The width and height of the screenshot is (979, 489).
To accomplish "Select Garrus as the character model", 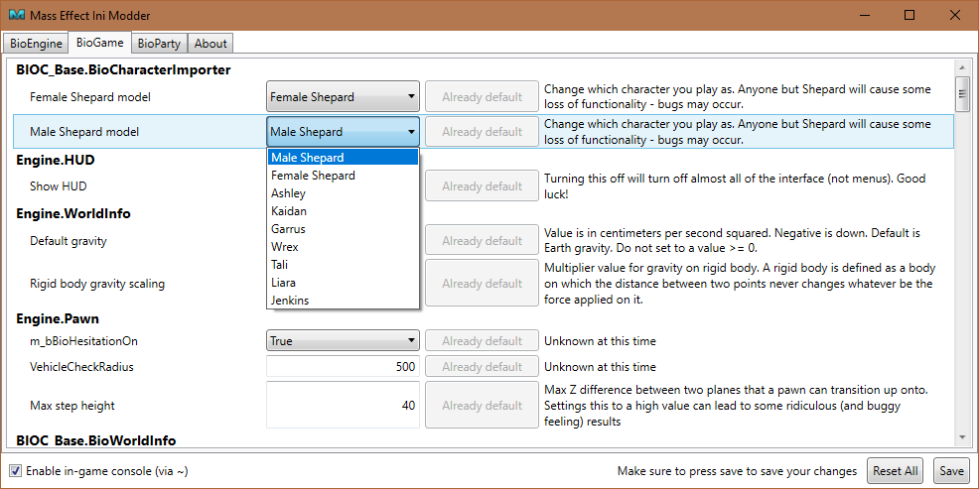I will pyautogui.click(x=343, y=229).
